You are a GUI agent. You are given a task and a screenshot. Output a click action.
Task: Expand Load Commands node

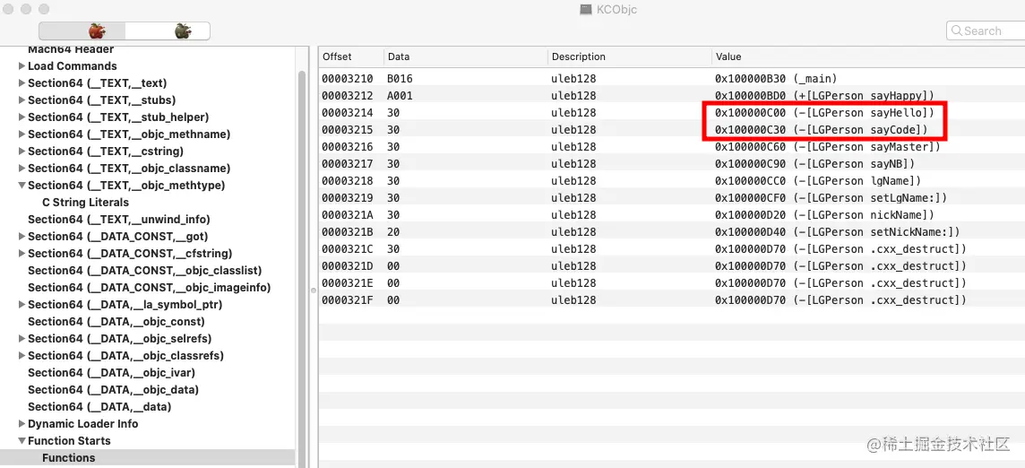point(22,66)
